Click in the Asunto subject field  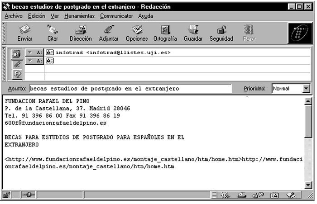(130, 89)
